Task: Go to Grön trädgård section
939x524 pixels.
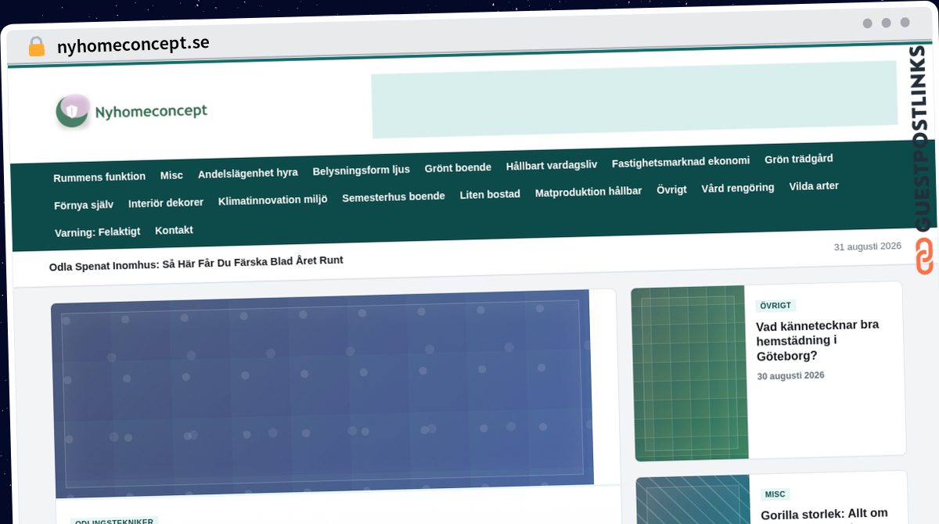Action: pos(799,159)
